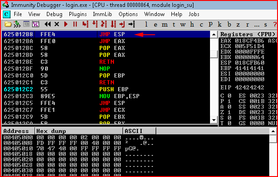Image resolution: width=278 pixels, height=177 pixels.
Task: Open the Window menu
Action: pos(154,14)
